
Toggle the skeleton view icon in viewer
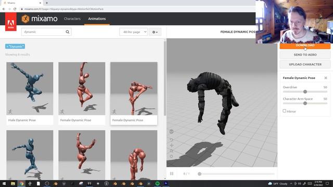tap(172, 131)
